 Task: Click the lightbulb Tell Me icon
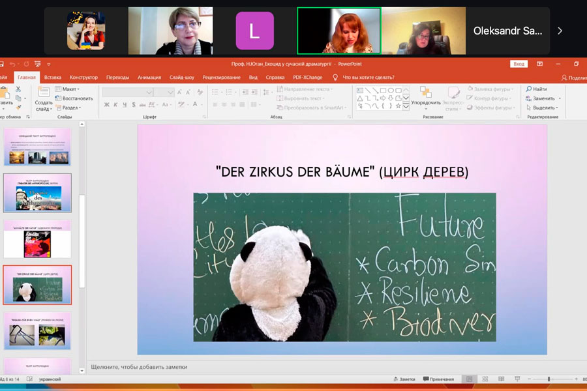(335, 77)
